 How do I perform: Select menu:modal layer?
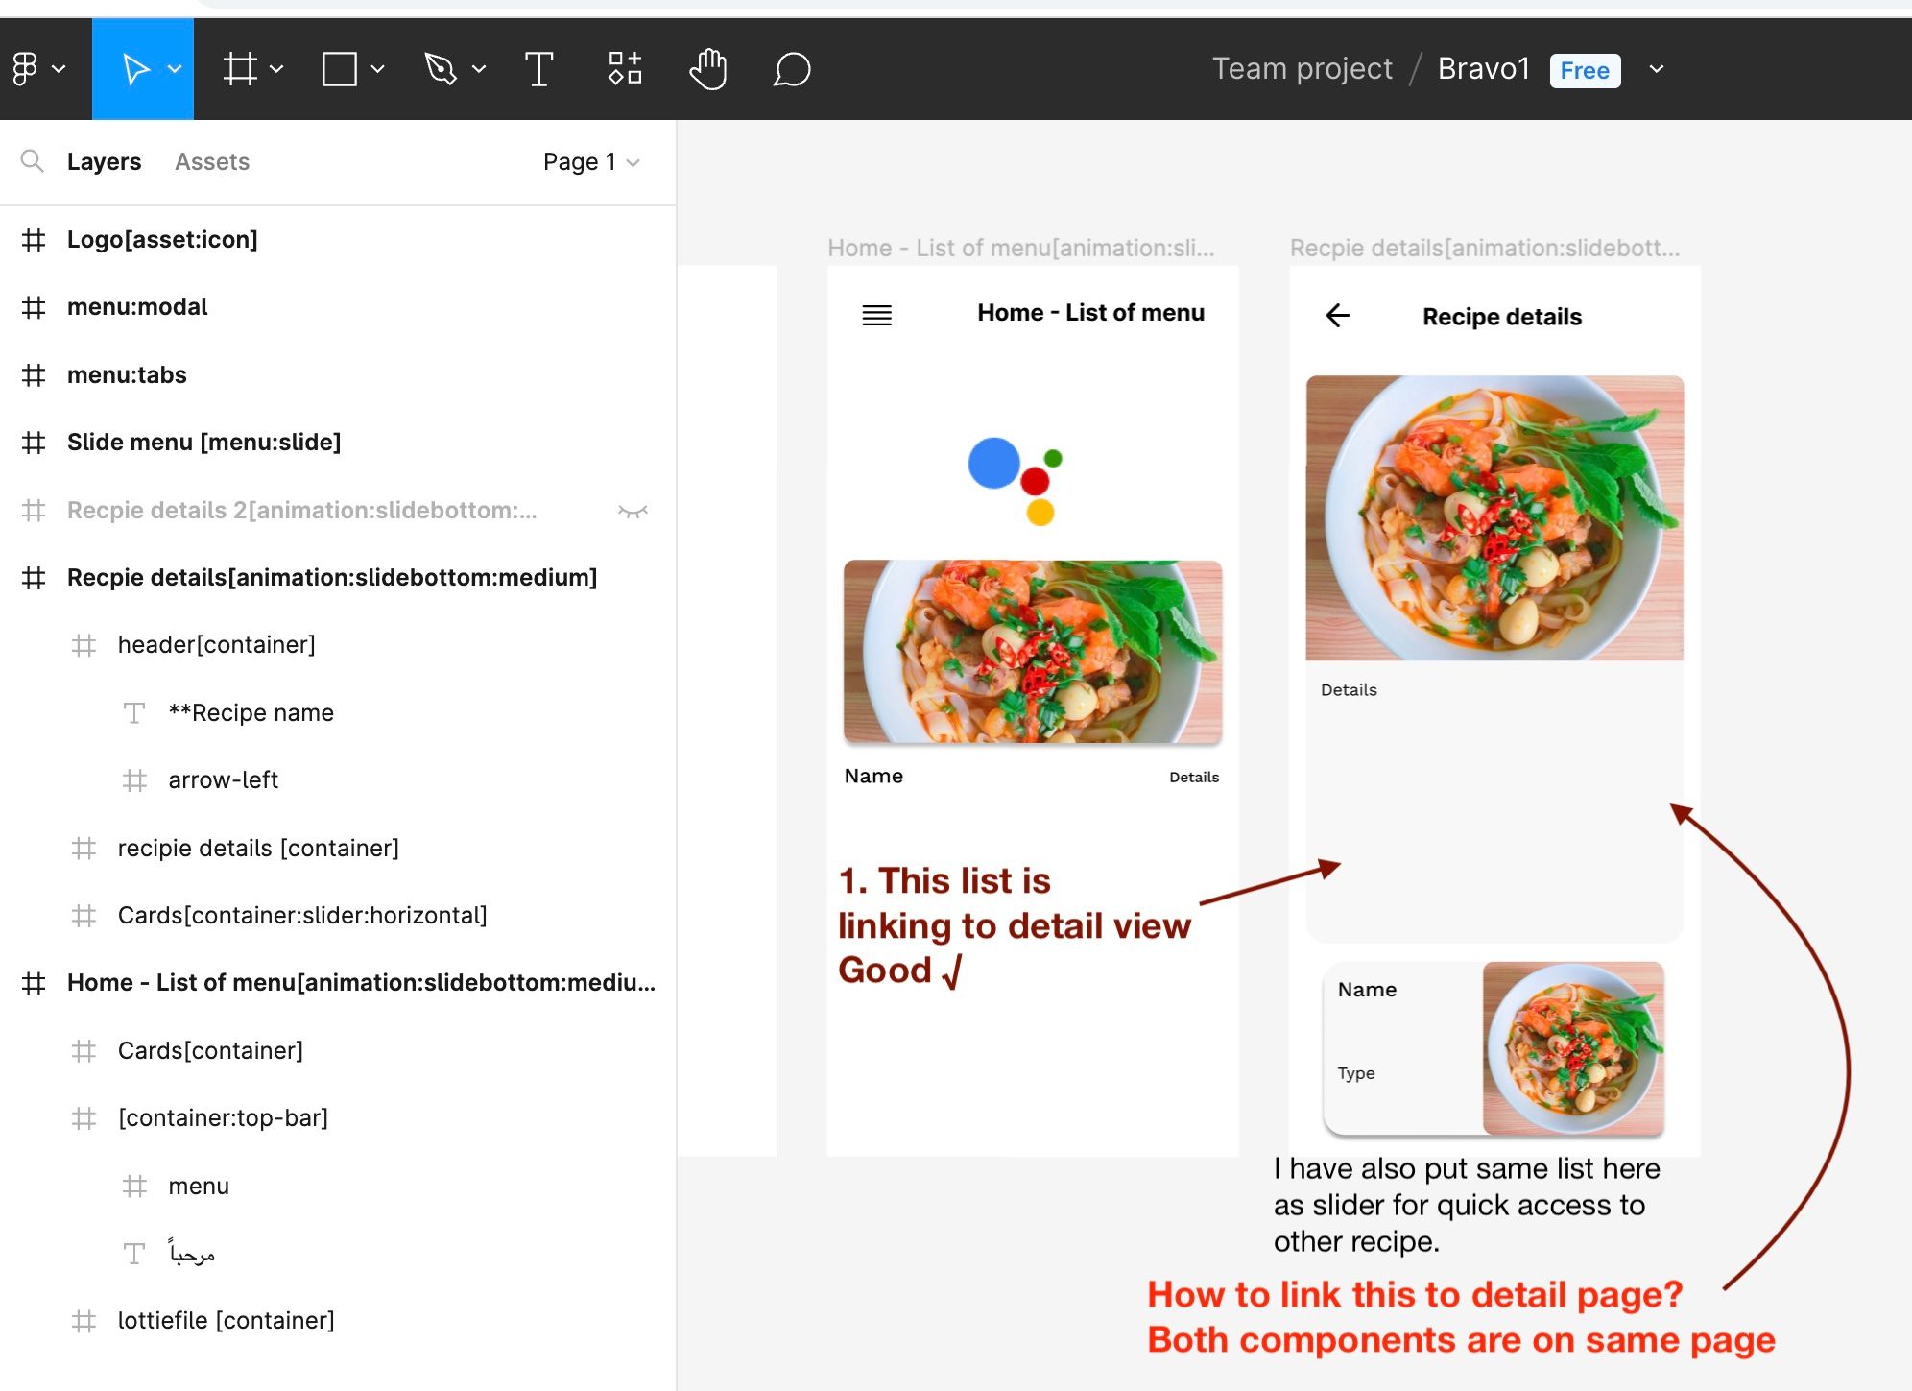[x=338, y=307]
